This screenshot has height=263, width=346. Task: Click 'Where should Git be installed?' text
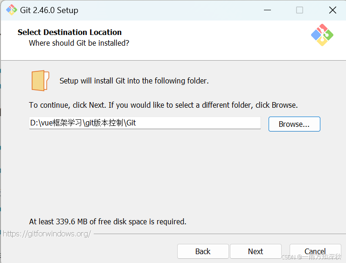(x=79, y=43)
